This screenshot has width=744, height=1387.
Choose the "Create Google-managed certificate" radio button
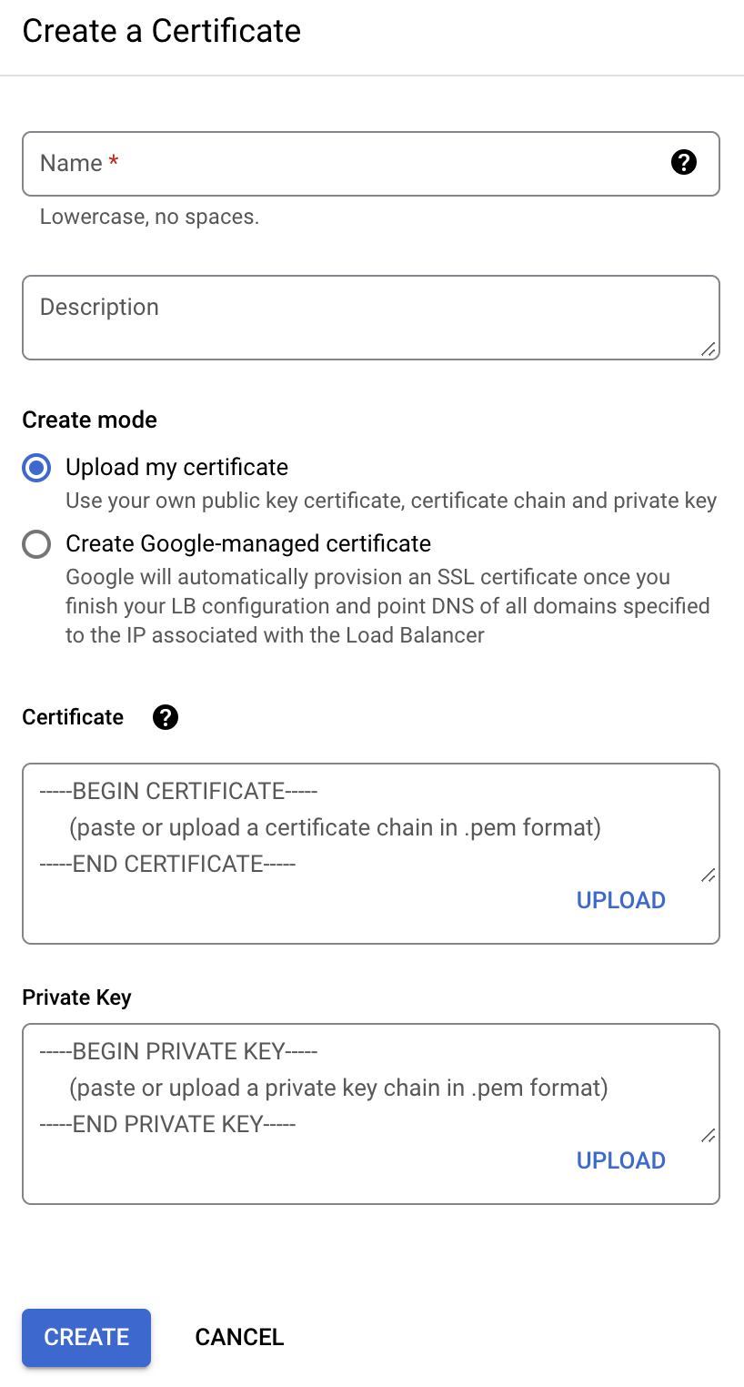36,544
